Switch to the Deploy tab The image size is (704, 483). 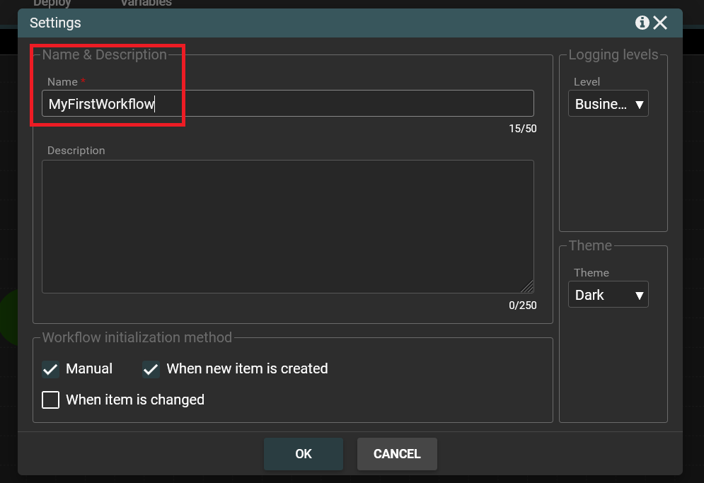pyautogui.click(x=52, y=4)
